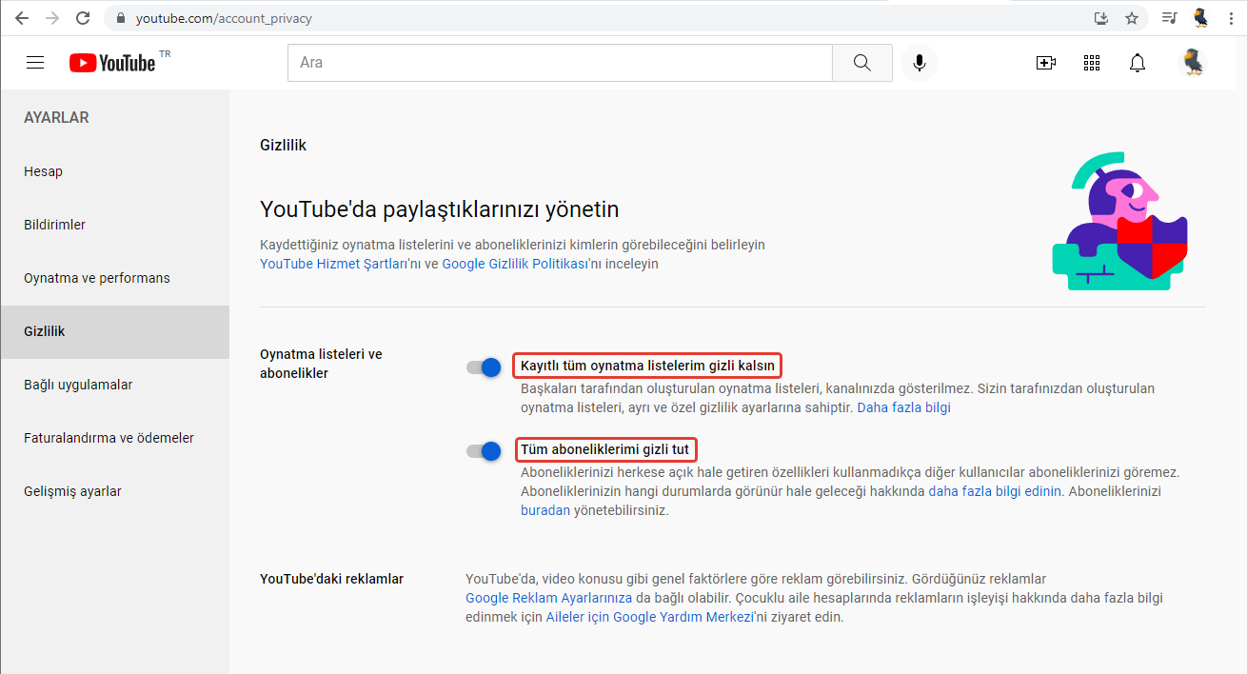Open Oynatma ve performans settings
The height and width of the screenshot is (674, 1247).
tap(114, 278)
